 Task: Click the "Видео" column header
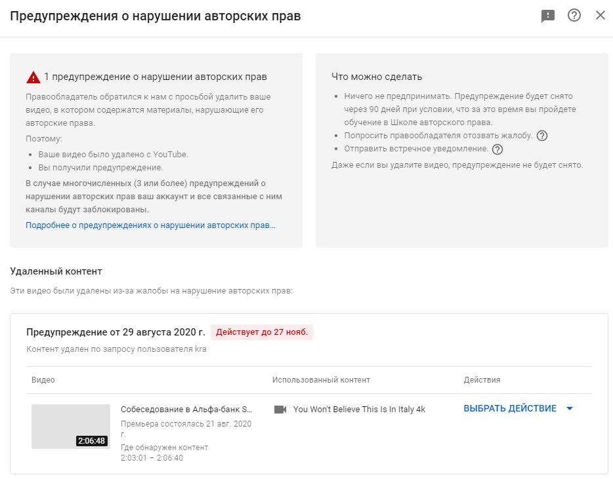[x=43, y=380]
